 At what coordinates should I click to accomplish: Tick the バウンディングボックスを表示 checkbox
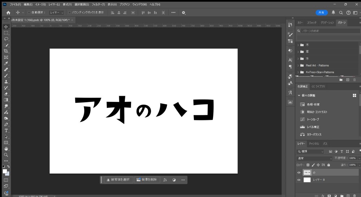pos(70,13)
